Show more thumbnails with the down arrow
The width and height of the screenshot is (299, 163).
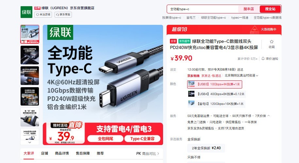click(30, 142)
